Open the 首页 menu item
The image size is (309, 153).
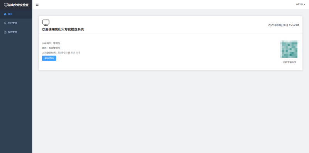coord(16,14)
